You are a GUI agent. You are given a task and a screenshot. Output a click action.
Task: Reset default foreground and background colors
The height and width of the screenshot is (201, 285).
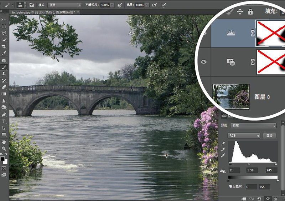(x=1, y=154)
